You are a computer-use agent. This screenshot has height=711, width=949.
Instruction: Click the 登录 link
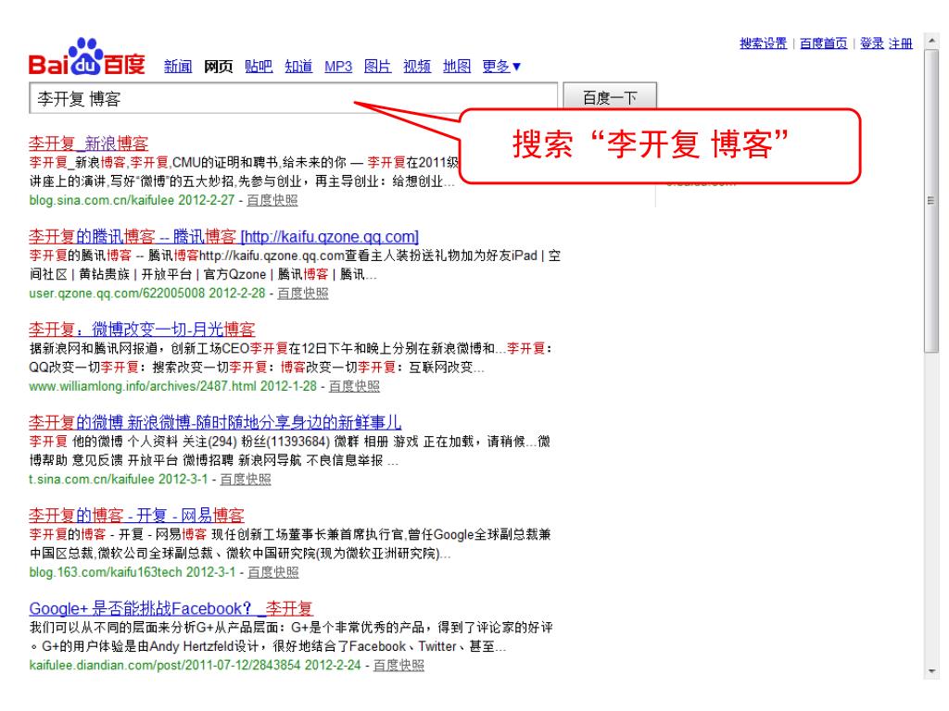point(871,44)
